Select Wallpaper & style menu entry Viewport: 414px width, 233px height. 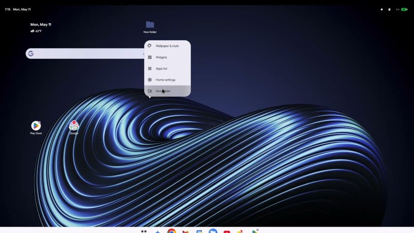click(167, 46)
